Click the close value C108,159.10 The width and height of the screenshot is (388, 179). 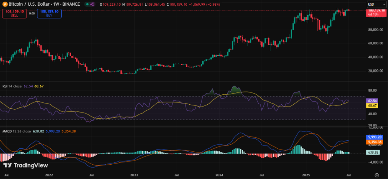(x=176, y=5)
